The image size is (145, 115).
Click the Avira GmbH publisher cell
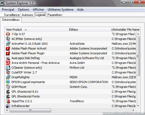[77, 63]
